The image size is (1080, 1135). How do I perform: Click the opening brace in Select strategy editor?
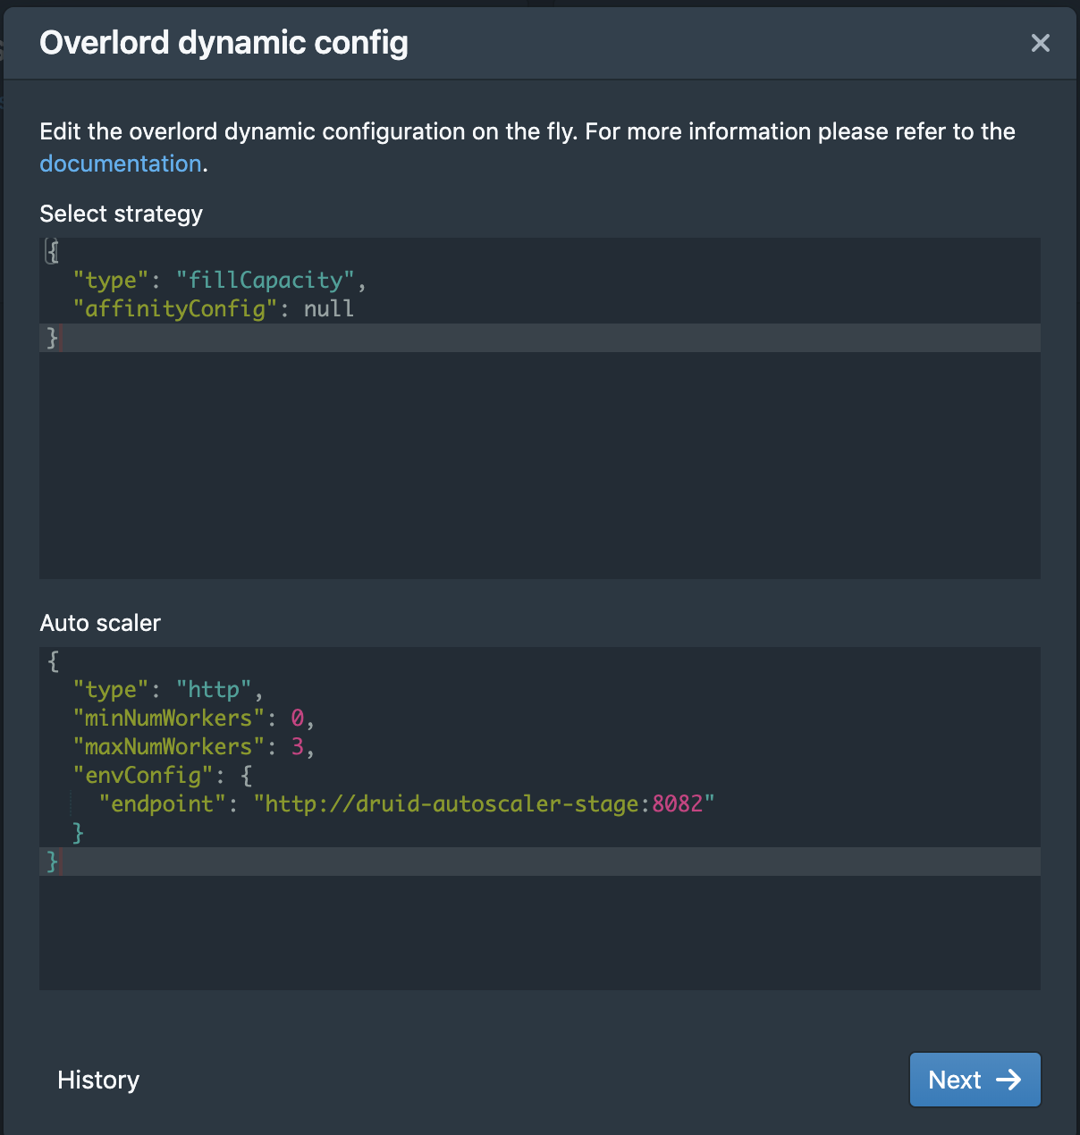(53, 252)
